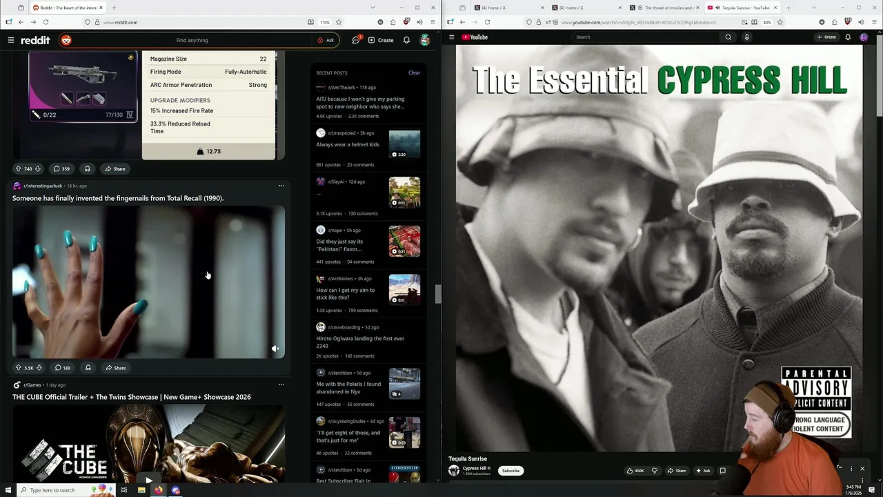Click the YouTube logo
The height and width of the screenshot is (497, 883).
(475, 37)
